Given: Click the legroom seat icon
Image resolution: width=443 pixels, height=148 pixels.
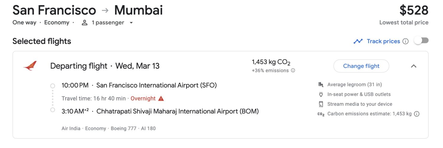Looking at the screenshot, I should coord(321,85).
